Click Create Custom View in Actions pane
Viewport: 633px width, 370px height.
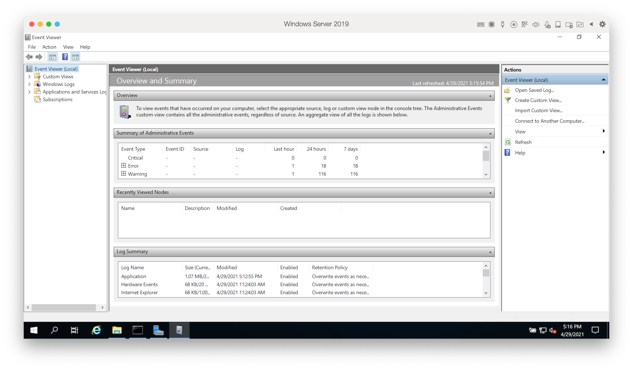click(538, 100)
